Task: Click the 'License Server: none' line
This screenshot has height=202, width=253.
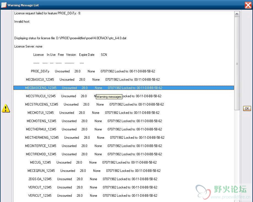Action: point(124,46)
